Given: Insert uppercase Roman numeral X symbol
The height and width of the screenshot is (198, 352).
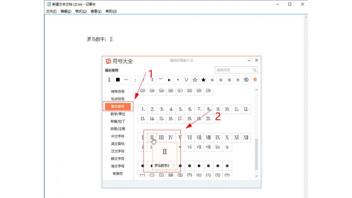Looking at the screenshot, I should tap(227, 137).
